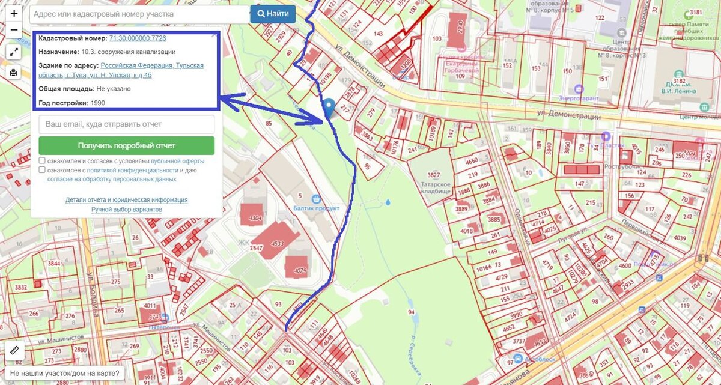Click the blue location pin marker
This screenshot has height=385, width=721.
point(329,109)
